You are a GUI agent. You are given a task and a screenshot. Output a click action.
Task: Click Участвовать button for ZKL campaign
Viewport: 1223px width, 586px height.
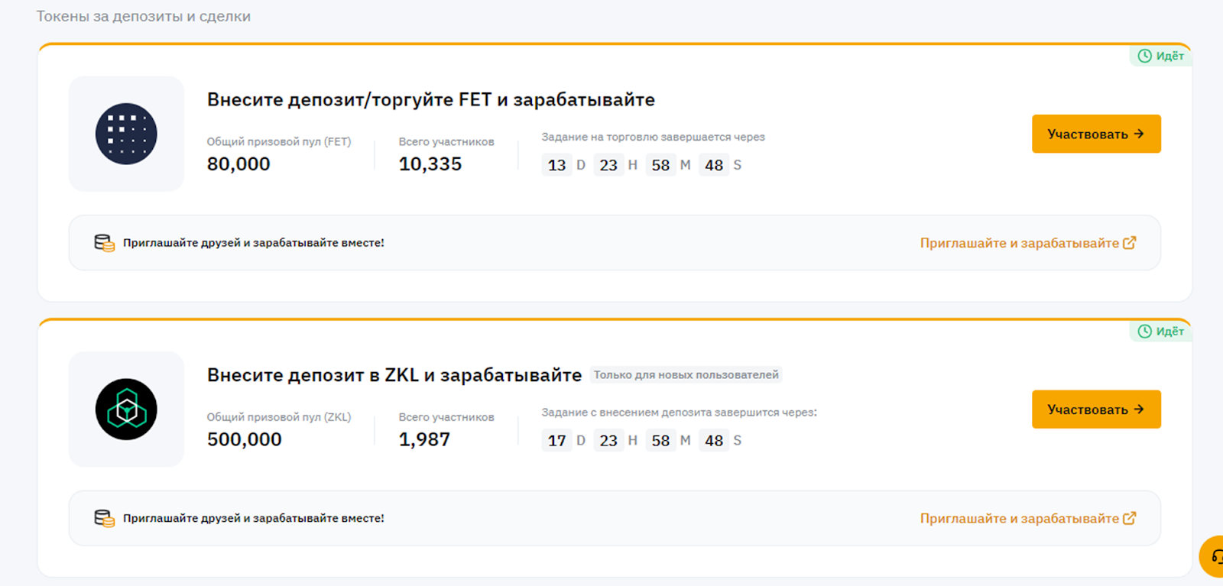(x=1096, y=410)
